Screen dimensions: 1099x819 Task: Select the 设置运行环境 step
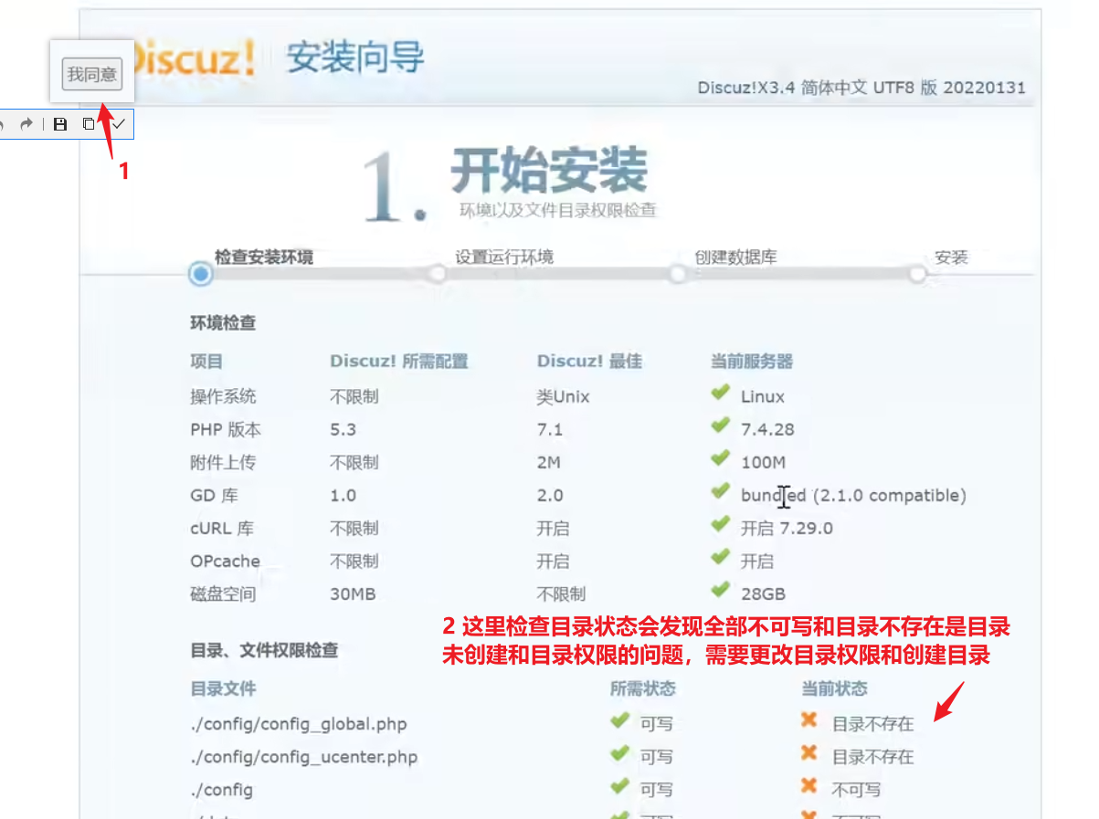coord(504,257)
